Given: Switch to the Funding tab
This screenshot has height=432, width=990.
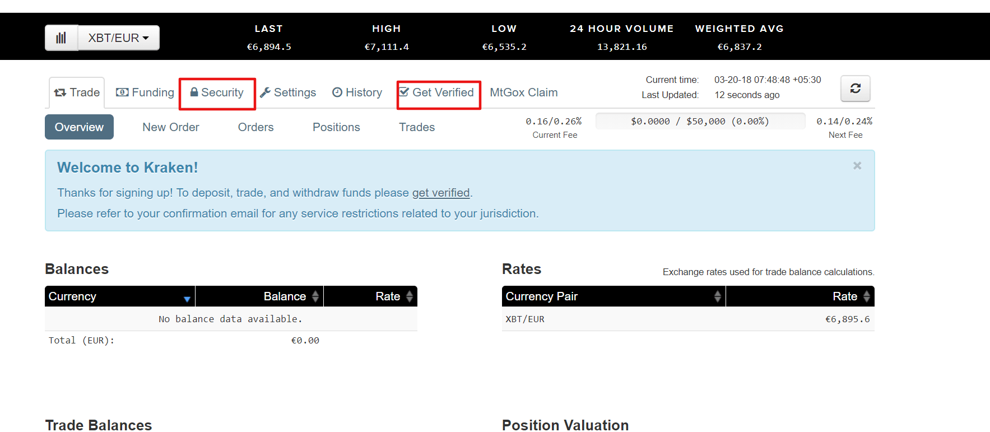Looking at the screenshot, I should click(x=145, y=92).
